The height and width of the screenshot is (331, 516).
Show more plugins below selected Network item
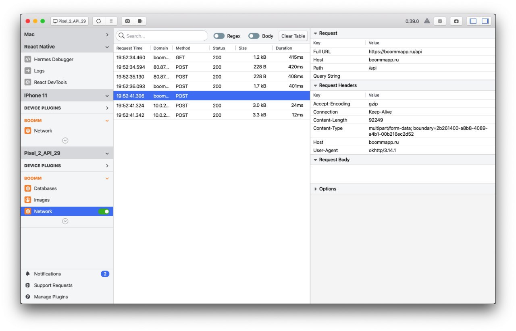65,221
